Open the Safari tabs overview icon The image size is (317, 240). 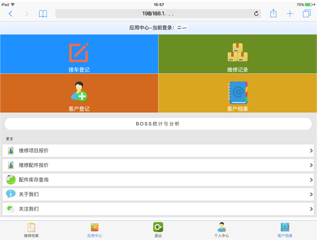point(307,13)
